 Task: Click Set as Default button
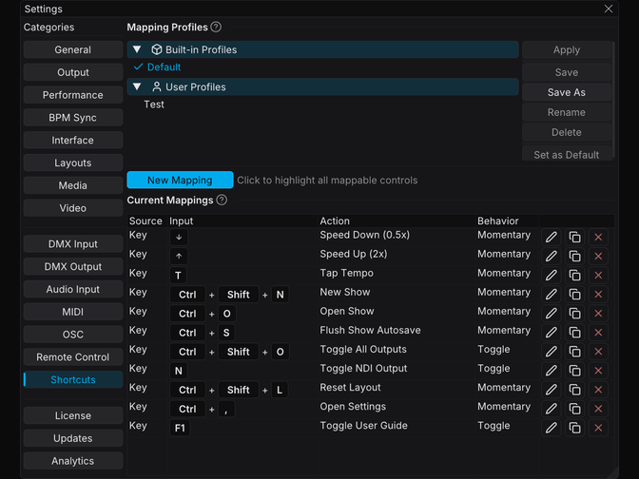coord(567,154)
